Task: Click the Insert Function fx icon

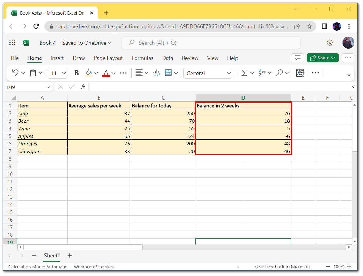Action: 83,87
